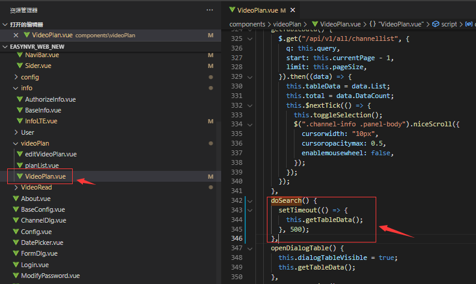Open Login.vue file
Screen dimensions: 476x284
coord(35,265)
